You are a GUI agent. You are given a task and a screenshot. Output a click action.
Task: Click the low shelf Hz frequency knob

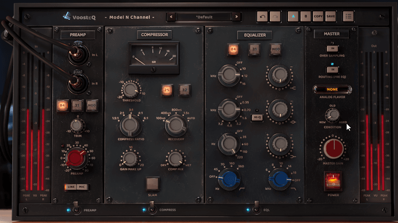[x=229, y=144]
